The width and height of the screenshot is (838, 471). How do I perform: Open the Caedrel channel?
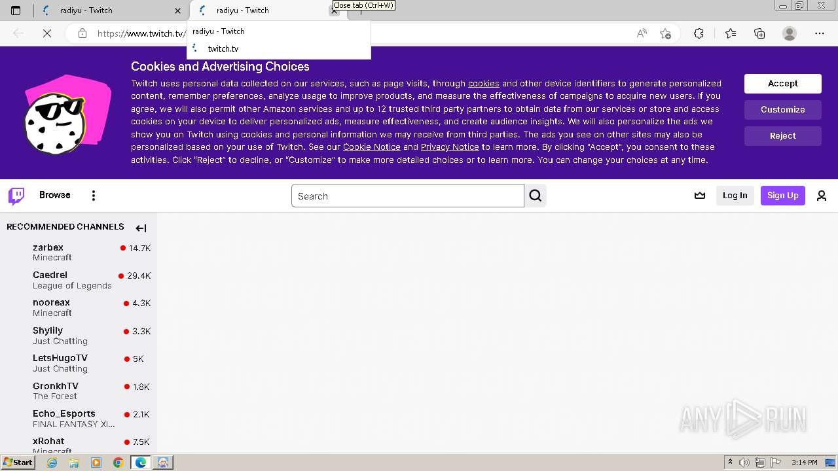coord(79,280)
